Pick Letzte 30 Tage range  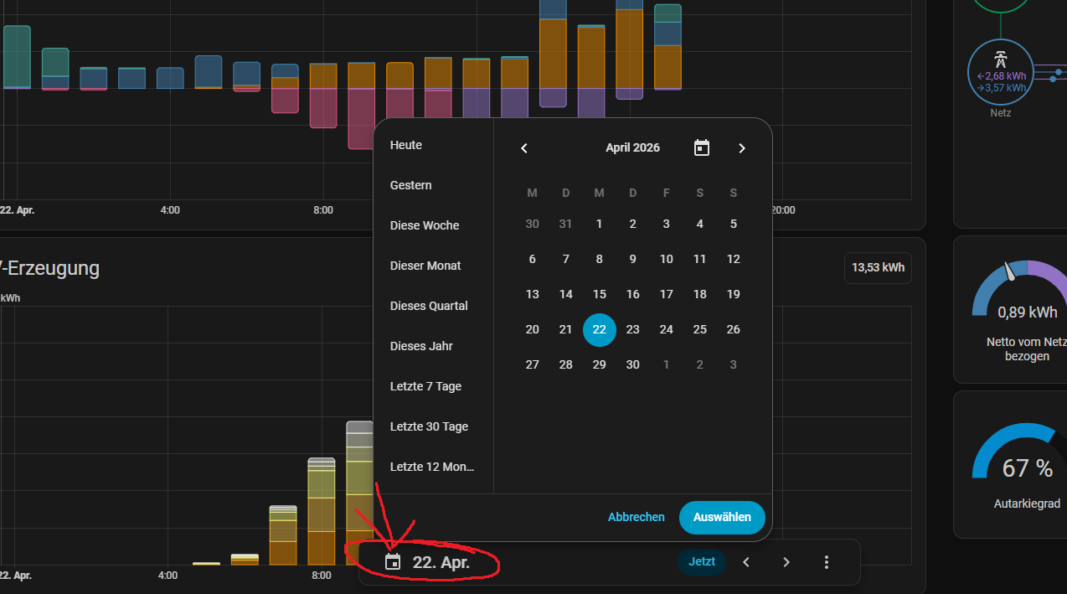point(429,426)
